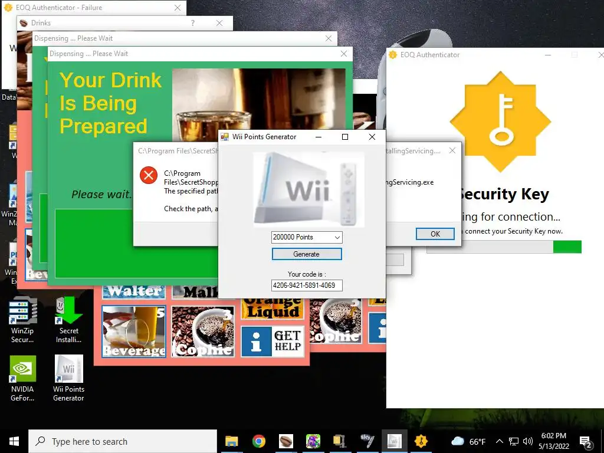Open the purple game taskbar icon
Screen dimensions: 604x453
[313, 441]
